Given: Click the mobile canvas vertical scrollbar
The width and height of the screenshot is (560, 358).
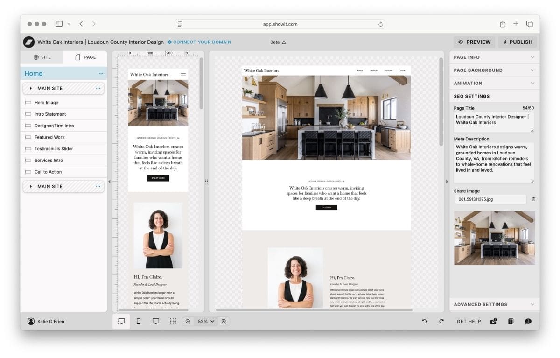Looking at the screenshot, I should tap(201, 83).
